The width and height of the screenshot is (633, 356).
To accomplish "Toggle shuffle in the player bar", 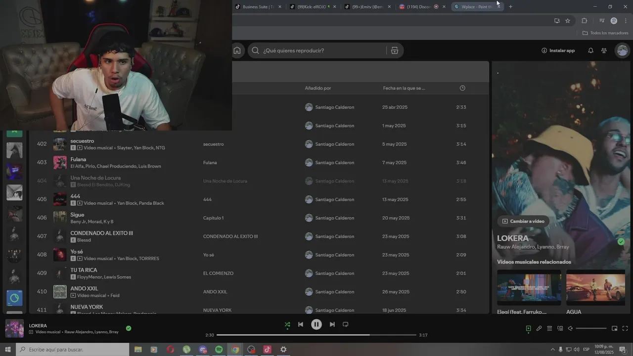I will 287,324.
